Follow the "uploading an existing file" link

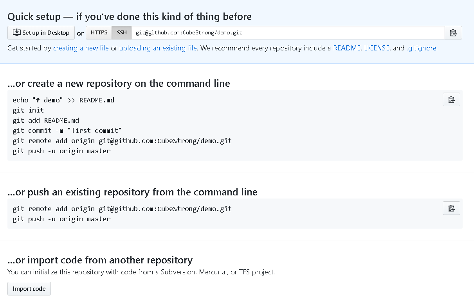coord(158,48)
